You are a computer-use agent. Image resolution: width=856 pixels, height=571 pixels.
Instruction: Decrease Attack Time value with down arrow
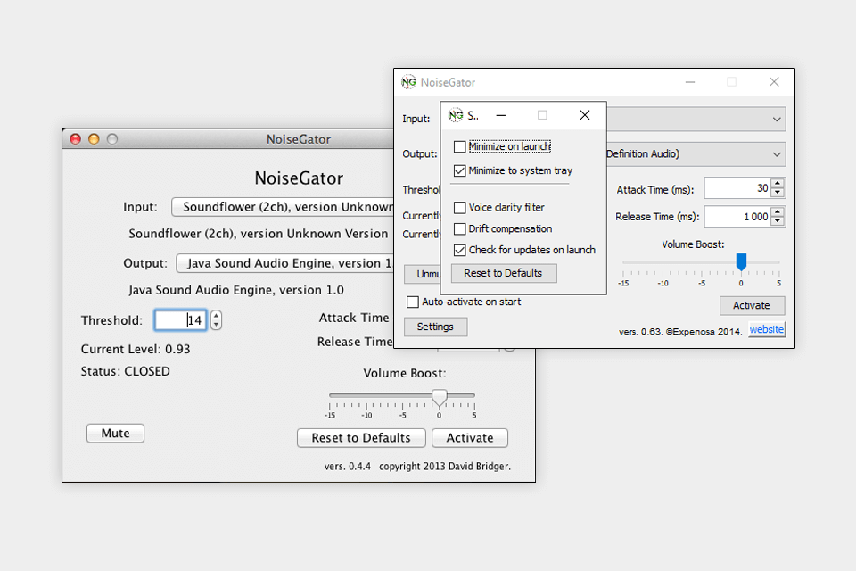778,193
